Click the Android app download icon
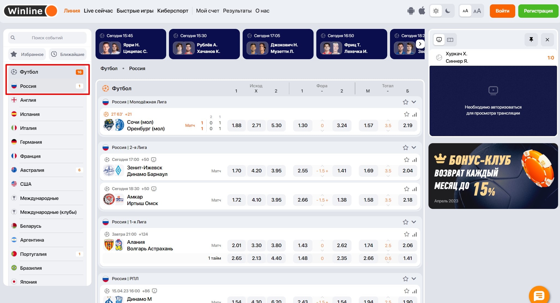This screenshot has width=560, height=303. (x=411, y=11)
